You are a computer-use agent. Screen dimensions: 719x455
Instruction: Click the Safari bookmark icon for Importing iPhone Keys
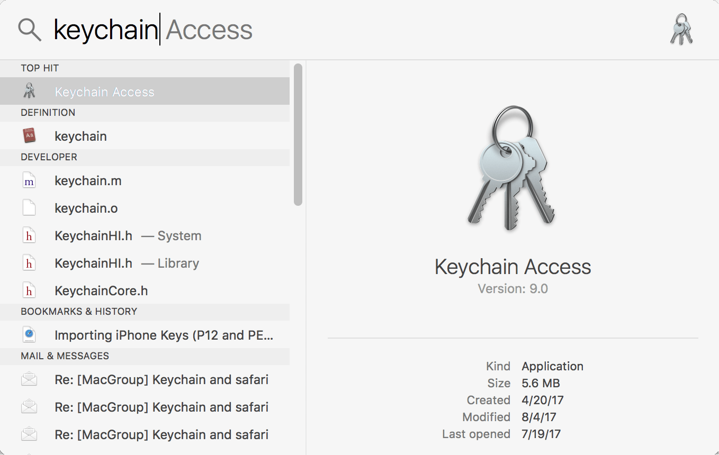tap(29, 334)
